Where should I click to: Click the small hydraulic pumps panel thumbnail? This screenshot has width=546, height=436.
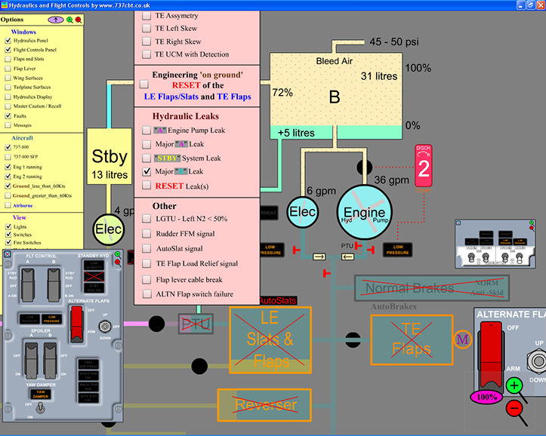tap(495, 244)
